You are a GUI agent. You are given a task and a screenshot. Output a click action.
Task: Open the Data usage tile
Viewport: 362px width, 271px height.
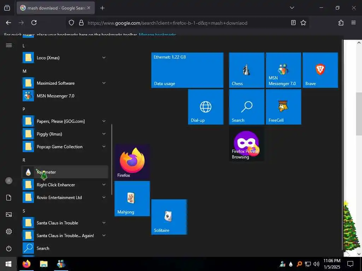point(187,70)
